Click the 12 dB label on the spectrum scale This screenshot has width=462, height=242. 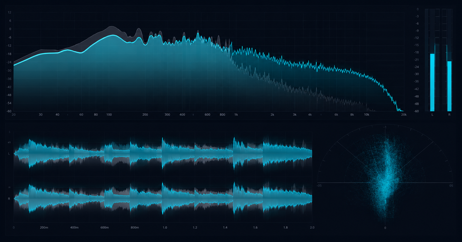pos(10,13)
